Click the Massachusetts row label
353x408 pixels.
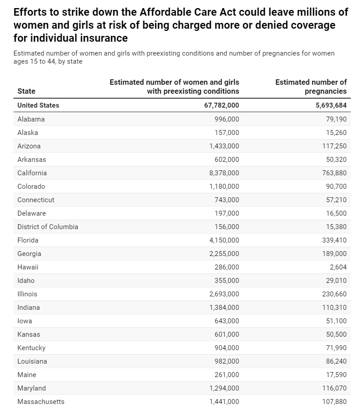pyautogui.click(x=41, y=402)
